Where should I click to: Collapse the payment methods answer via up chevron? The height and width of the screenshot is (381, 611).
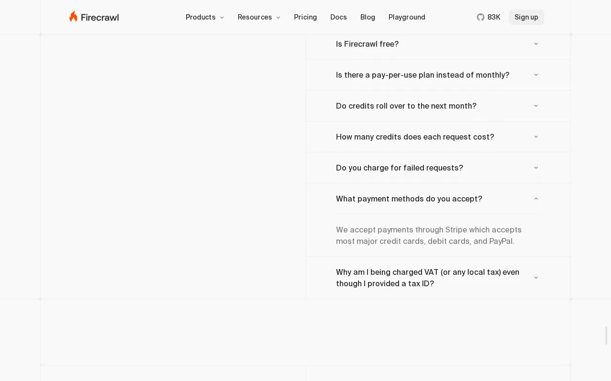pyautogui.click(x=536, y=199)
